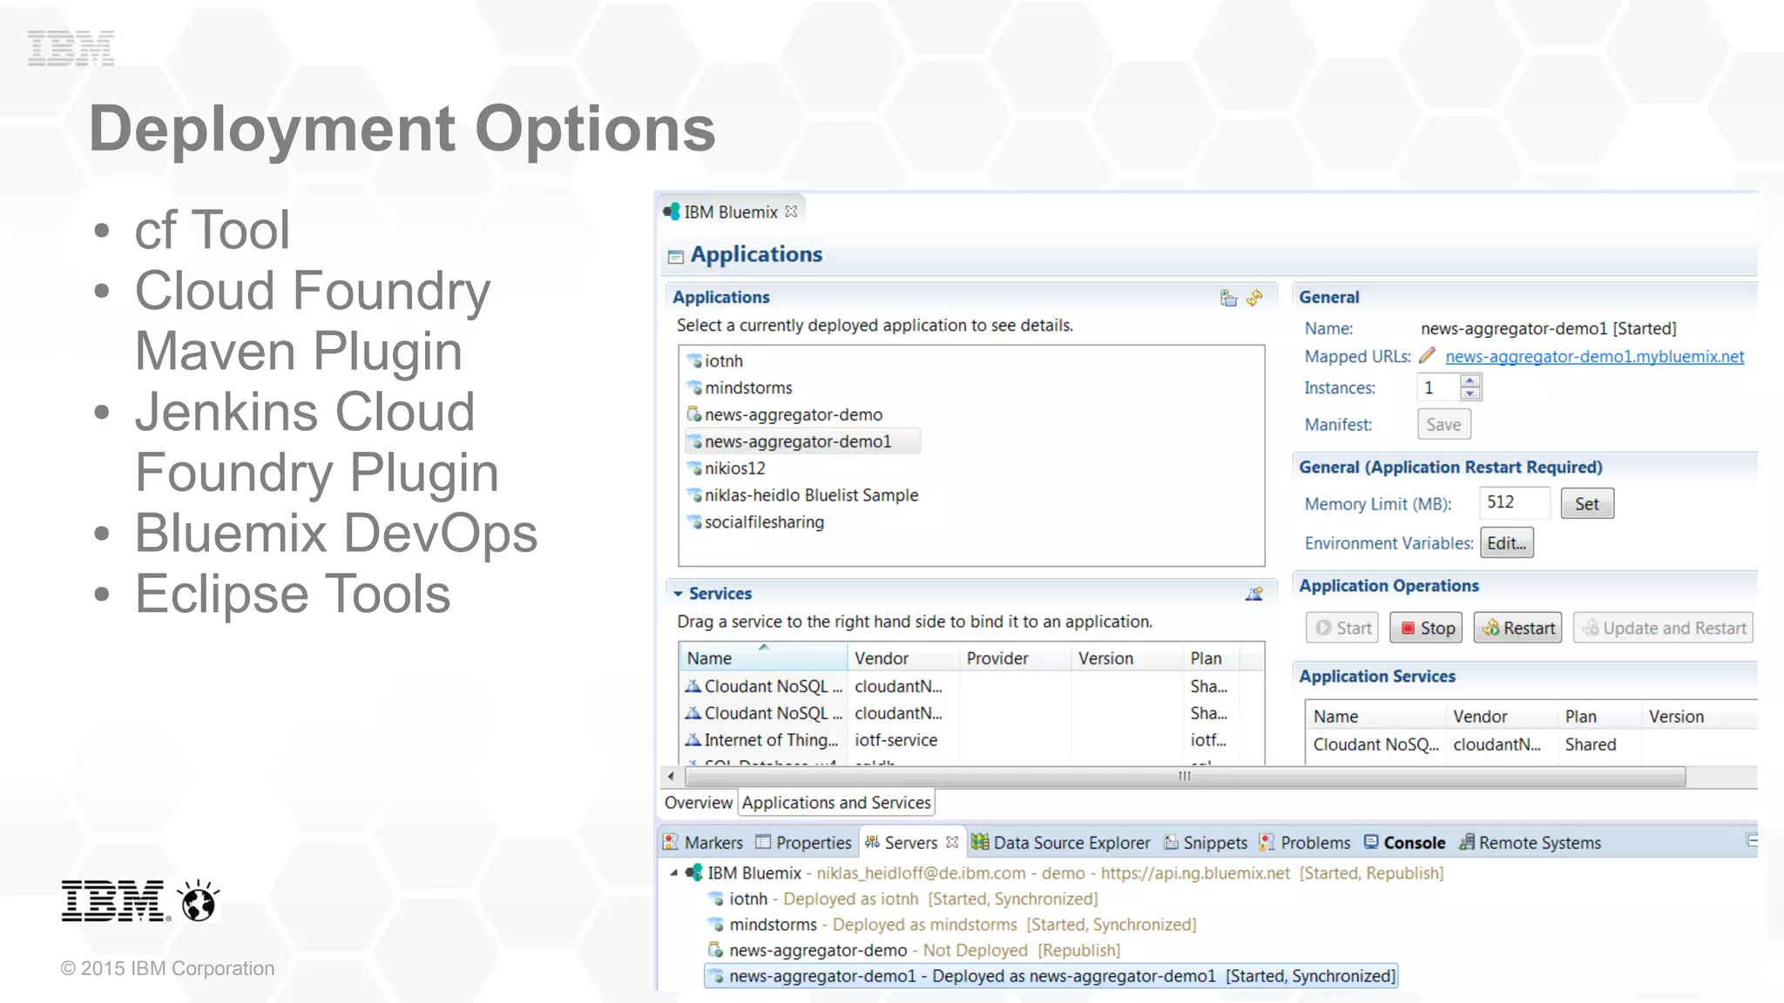Click Version column header in Services table
Viewport: 1784px width, 1003px height.
1127,658
